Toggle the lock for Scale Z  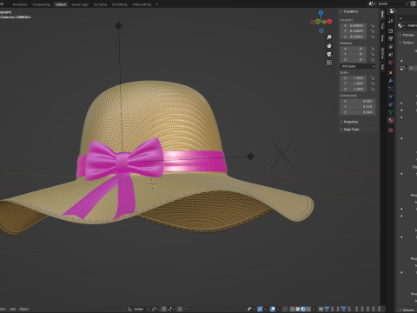373,89
